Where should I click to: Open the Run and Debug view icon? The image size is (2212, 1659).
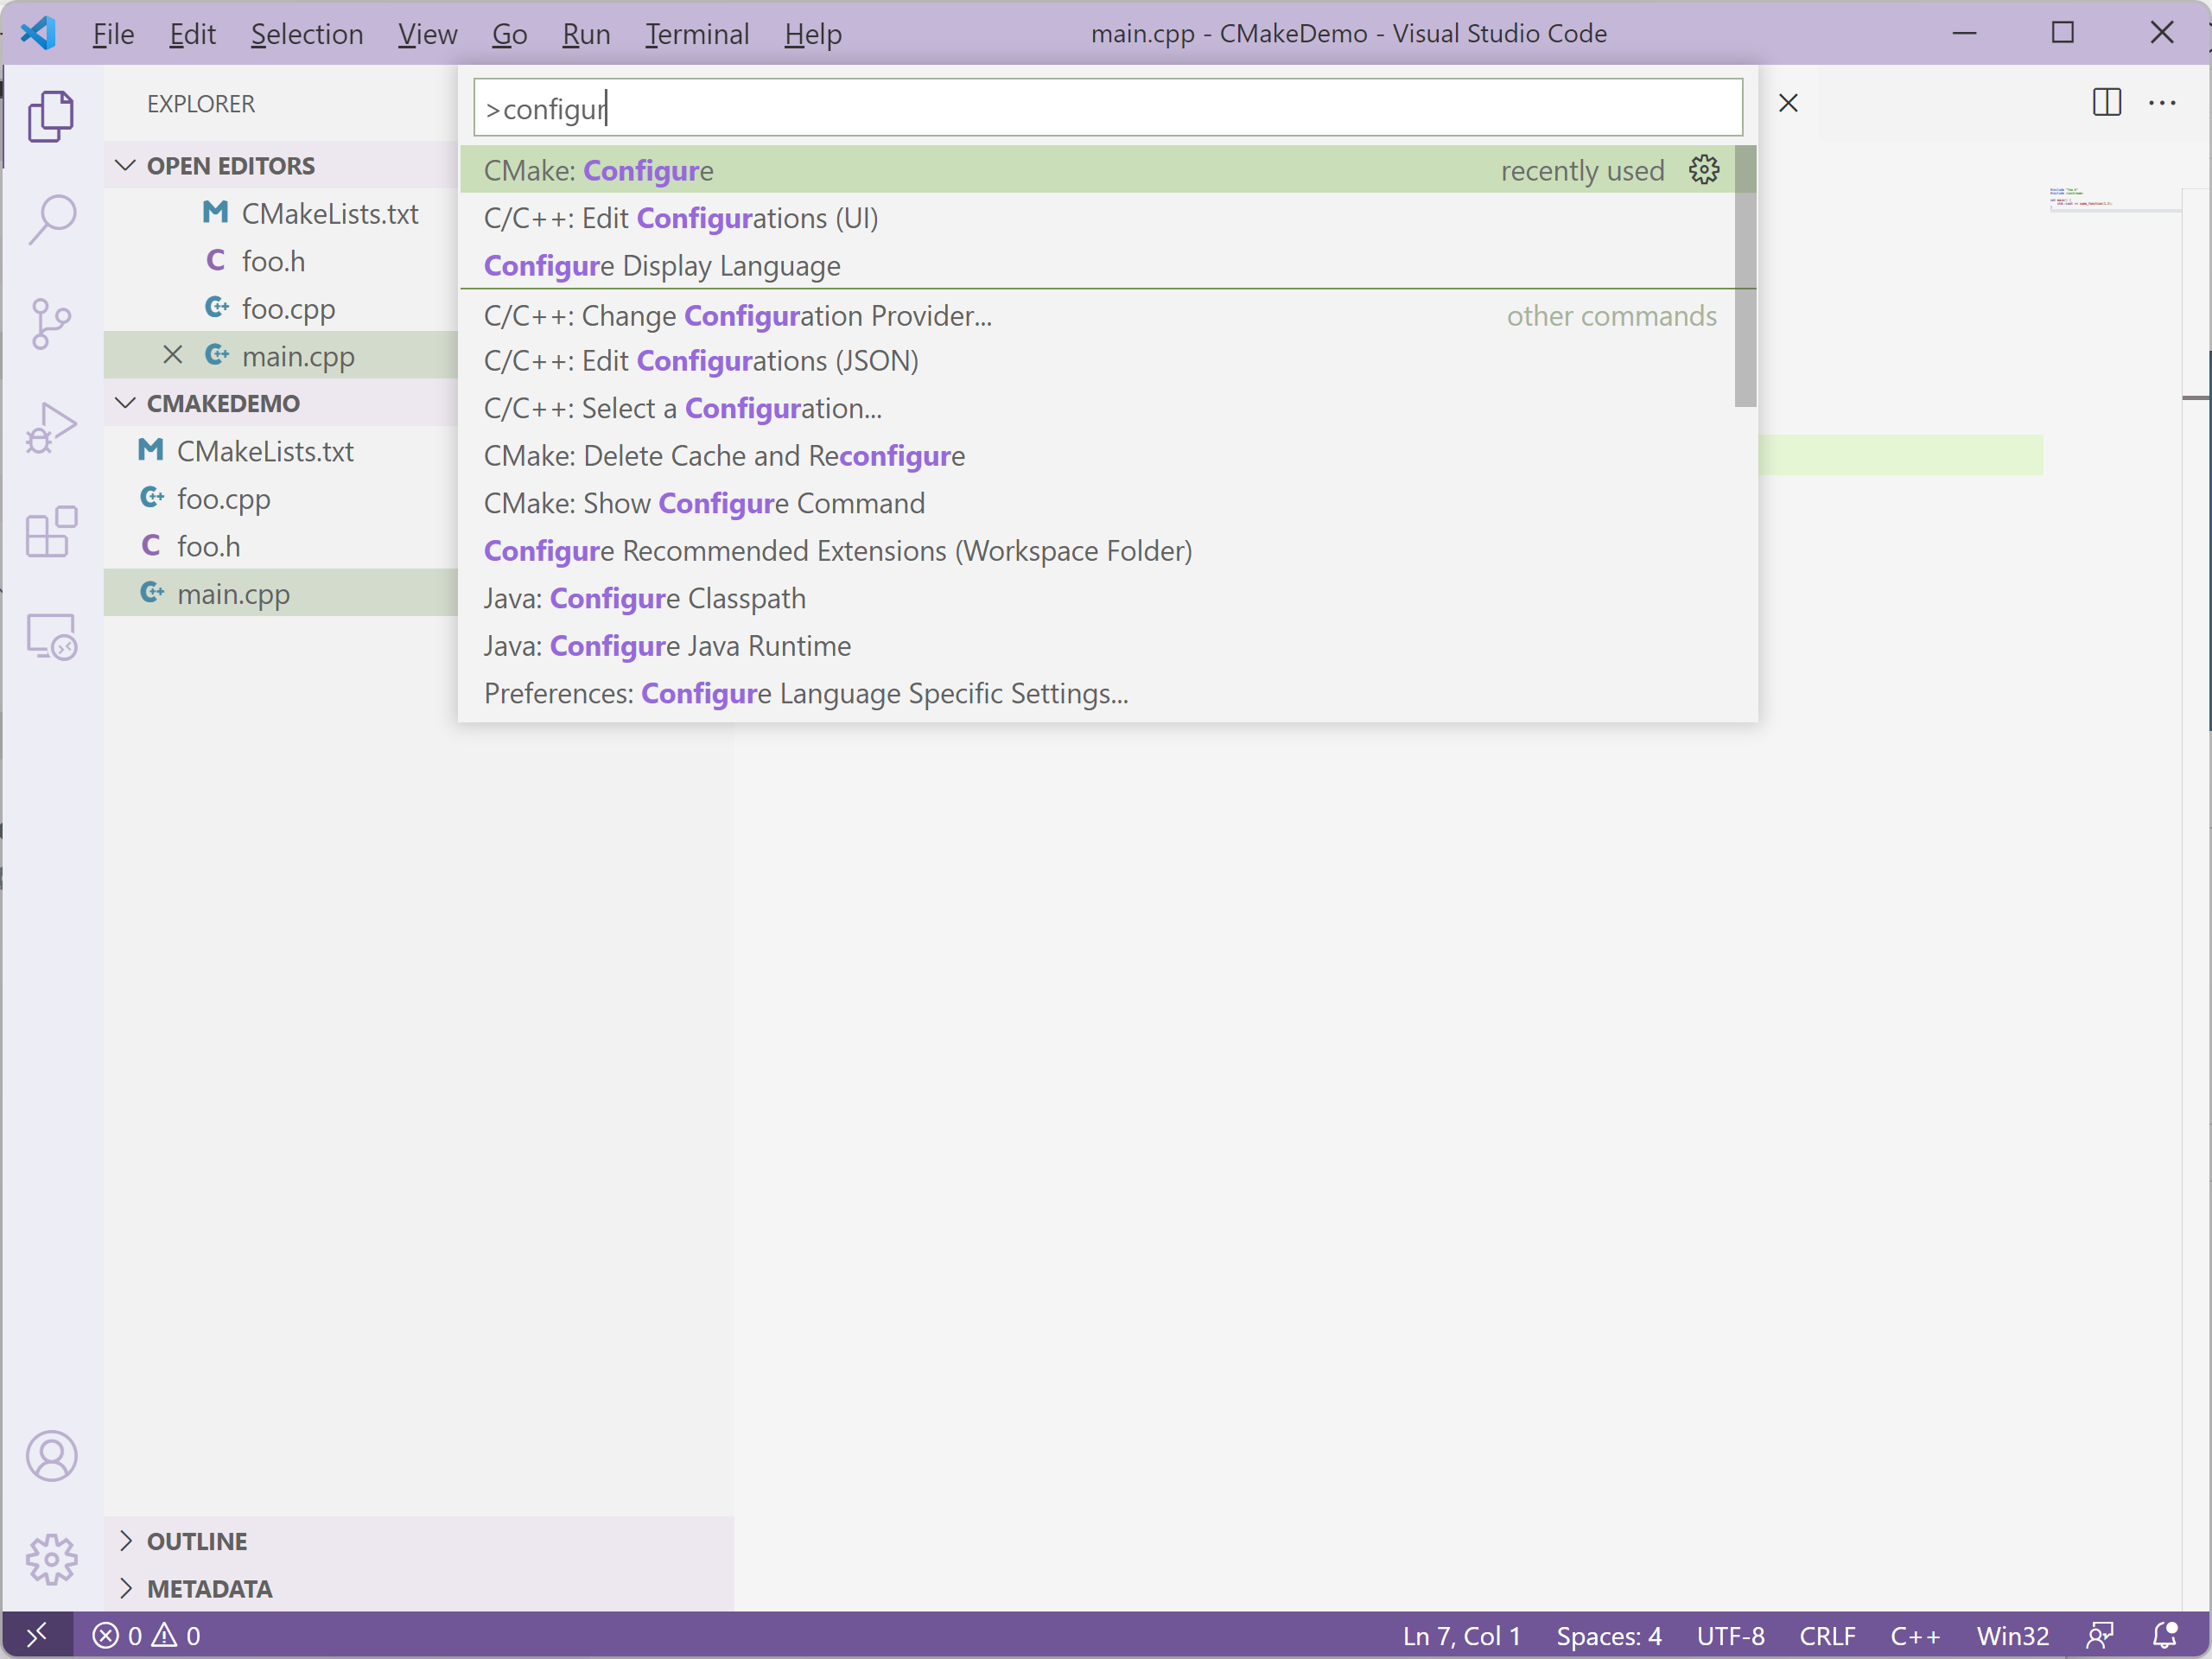coord(51,428)
